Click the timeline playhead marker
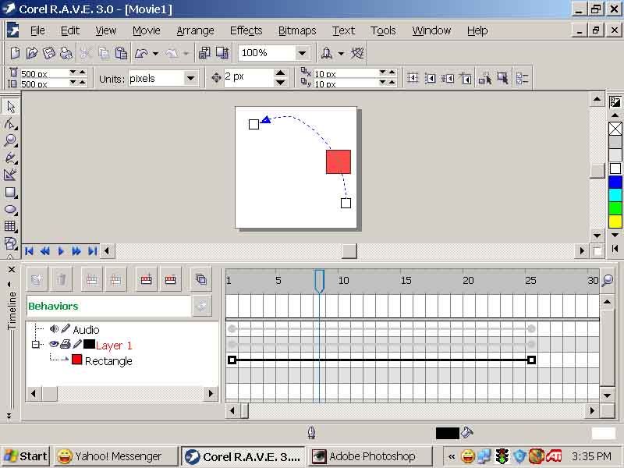The image size is (624, 468). click(319, 282)
